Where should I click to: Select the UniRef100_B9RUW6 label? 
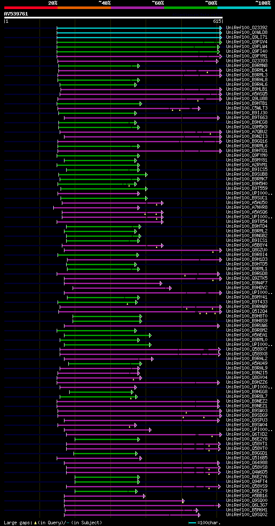tap(247, 325)
